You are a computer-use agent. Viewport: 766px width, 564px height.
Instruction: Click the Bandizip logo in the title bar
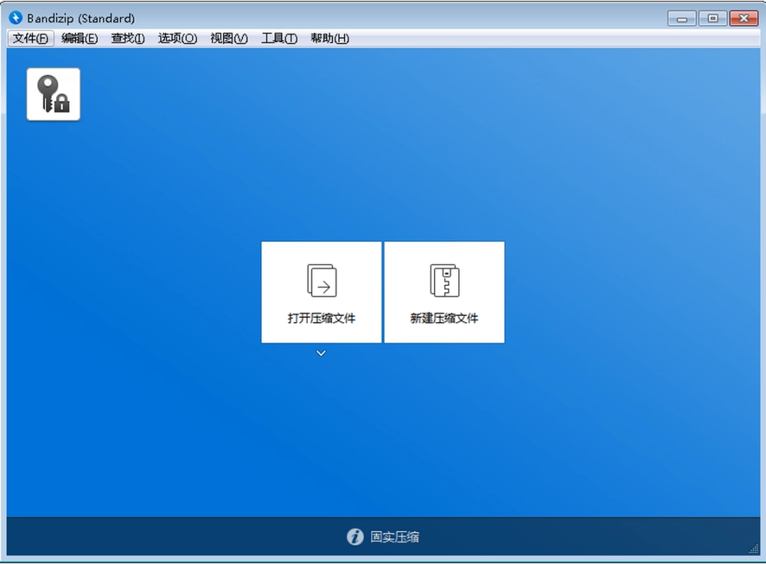point(15,17)
